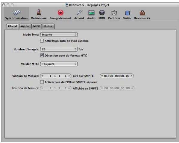
Task: Open the Vidéo settings pane
Action: [x=127, y=15]
